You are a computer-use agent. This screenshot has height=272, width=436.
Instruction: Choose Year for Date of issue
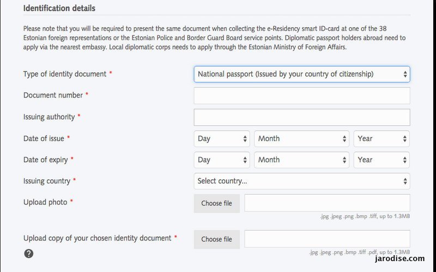pyautogui.click(x=381, y=138)
